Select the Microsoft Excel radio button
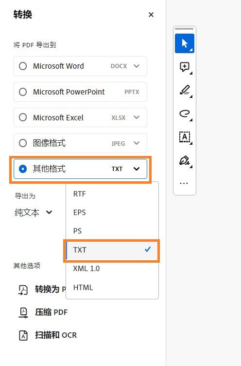241x366 pixels. [23, 117]
